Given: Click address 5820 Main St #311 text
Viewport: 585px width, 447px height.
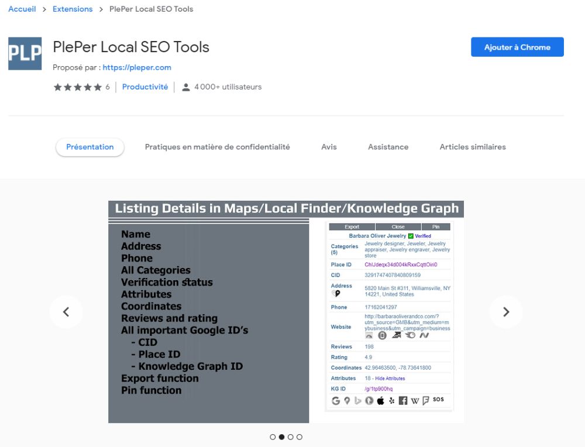Looking at the screenshot, I should point(407,291).
